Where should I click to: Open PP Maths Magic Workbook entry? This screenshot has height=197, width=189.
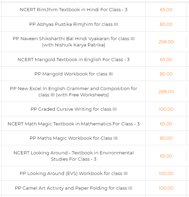pos(74,138)
